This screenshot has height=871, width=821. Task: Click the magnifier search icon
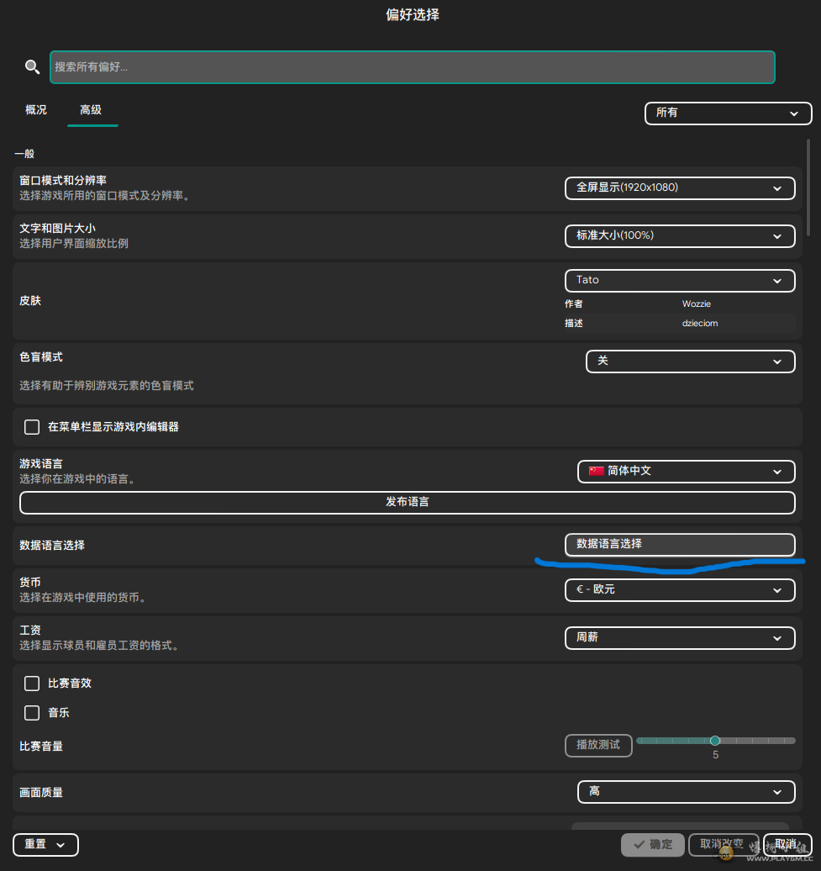[x=32, y=67]
